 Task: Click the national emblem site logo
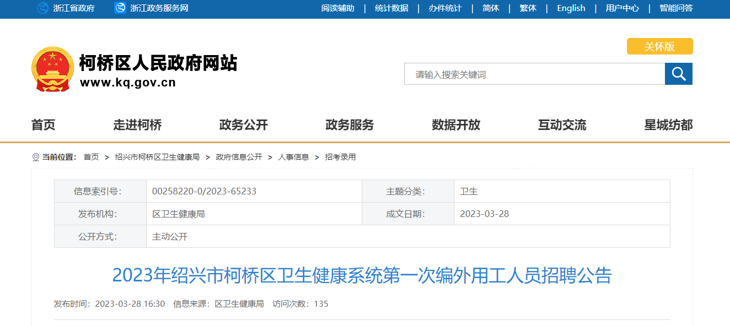[51, 69]
